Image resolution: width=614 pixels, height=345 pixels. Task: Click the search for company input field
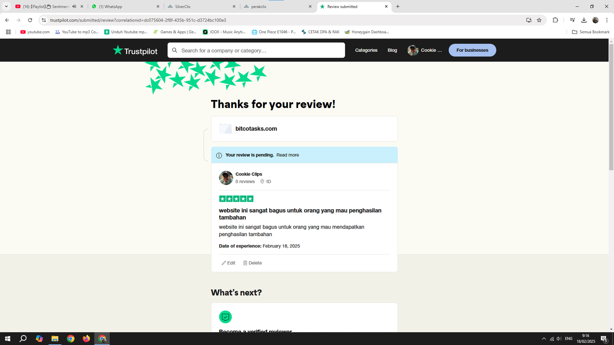pos(256,50)
